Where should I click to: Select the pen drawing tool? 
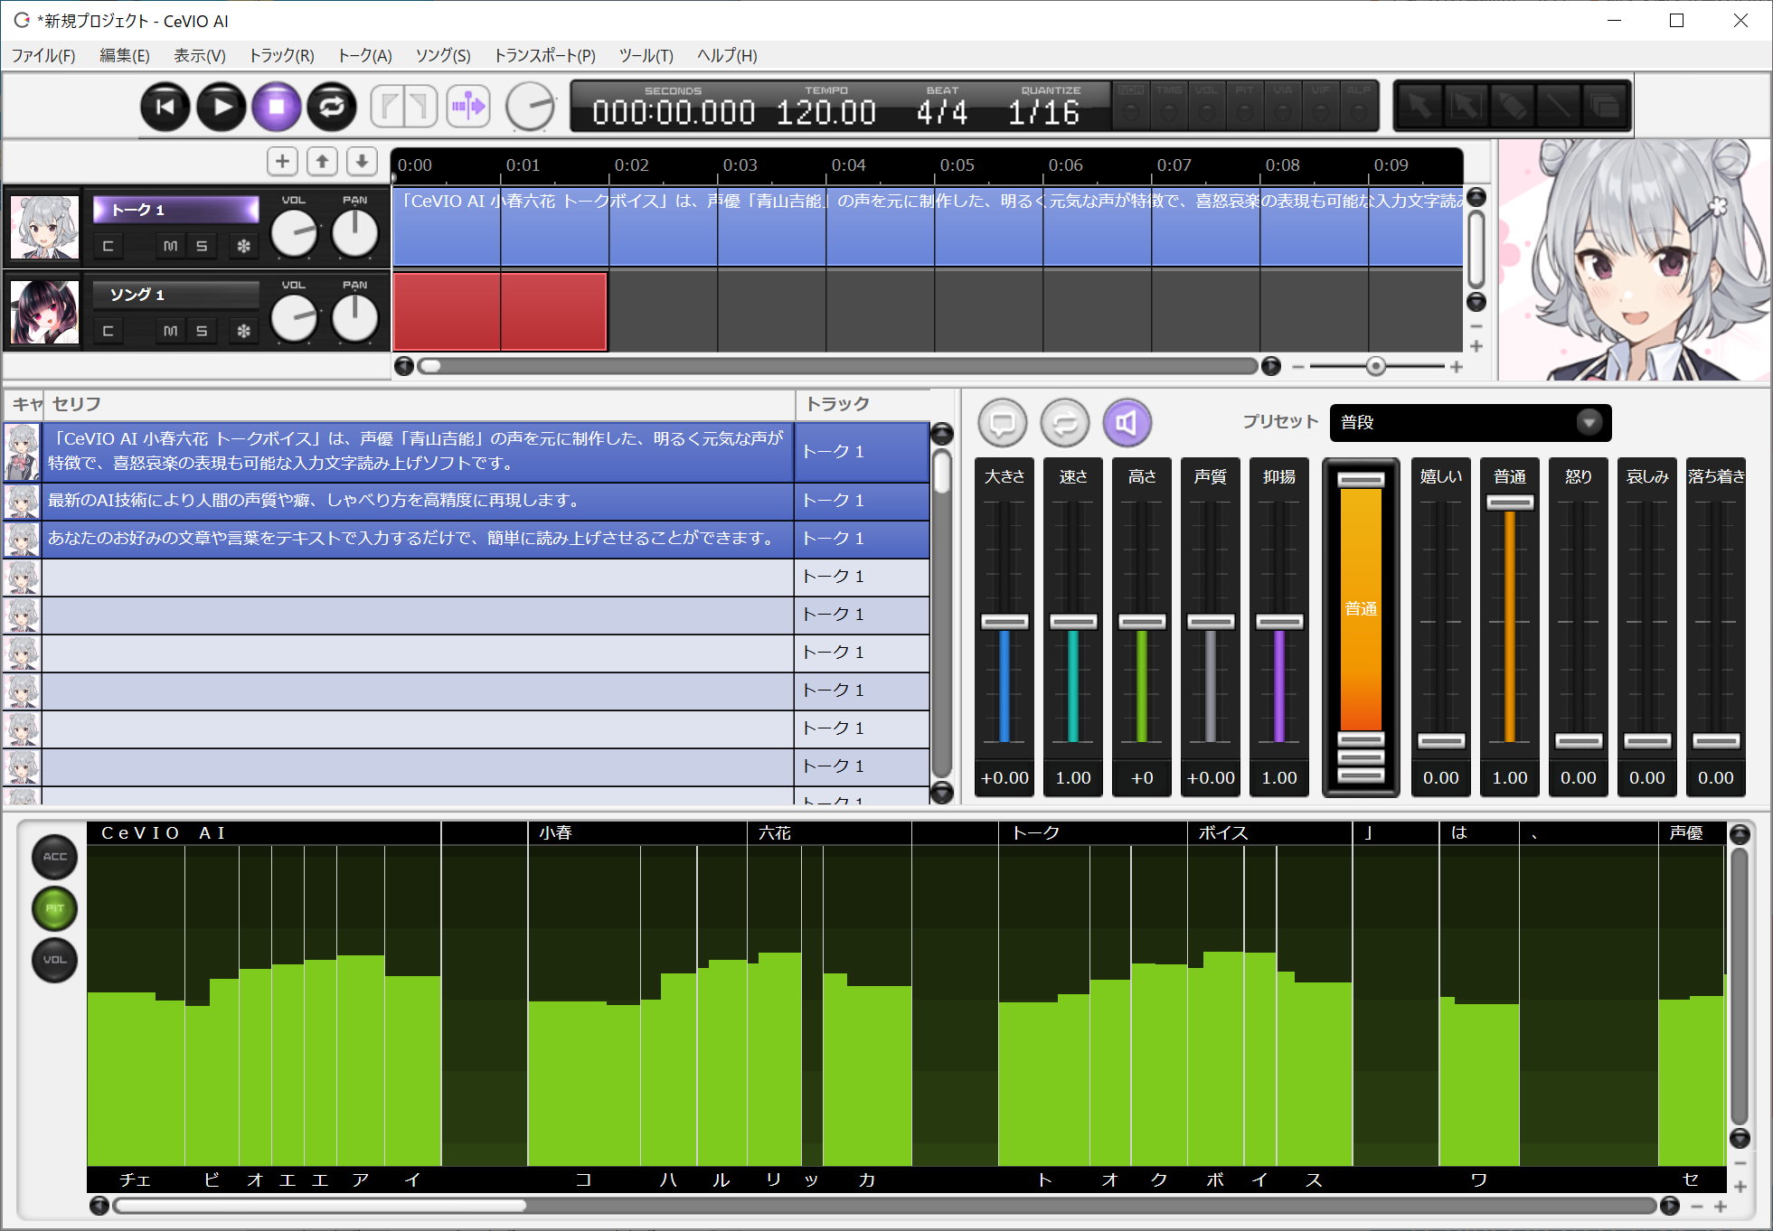[x=1513, y=107]
